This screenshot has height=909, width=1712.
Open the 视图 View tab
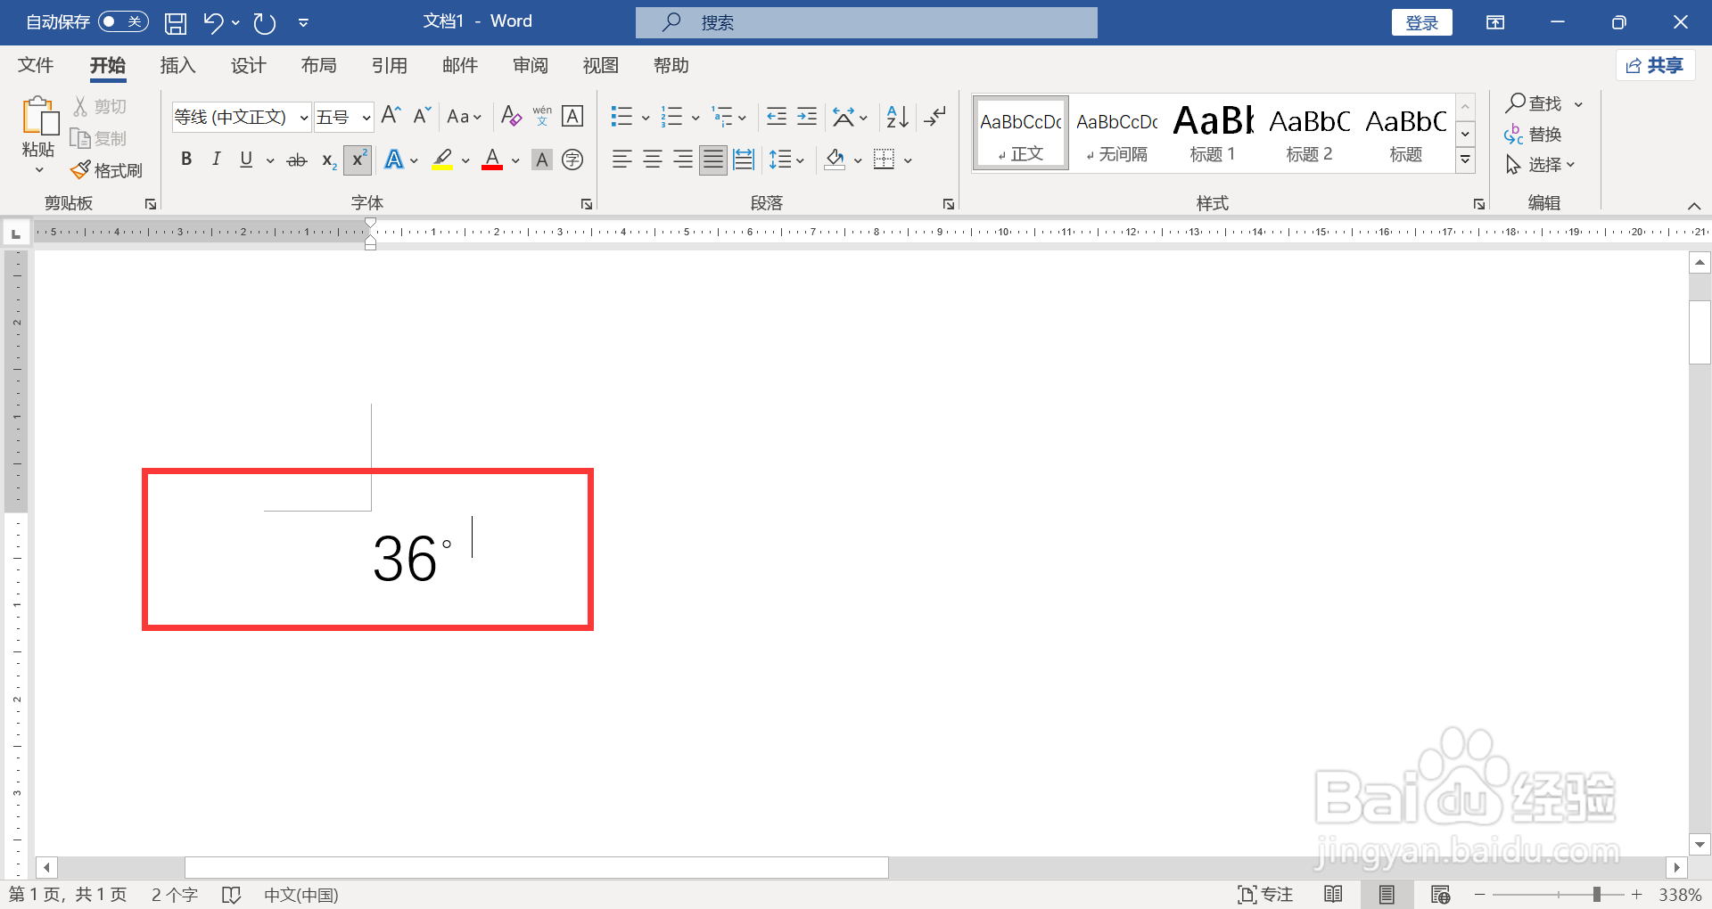[600, 65]
